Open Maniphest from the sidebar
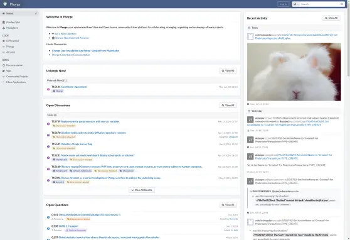350x240 pixels. point(12,28)
